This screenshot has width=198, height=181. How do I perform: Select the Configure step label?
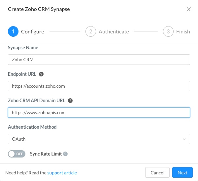coord(32,32)
